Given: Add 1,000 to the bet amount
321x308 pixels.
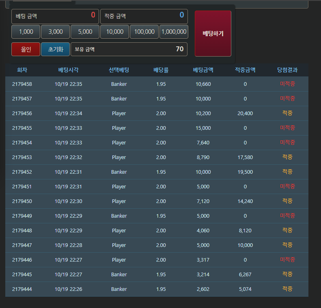Looking at the screenshot, I should (26, 32).
